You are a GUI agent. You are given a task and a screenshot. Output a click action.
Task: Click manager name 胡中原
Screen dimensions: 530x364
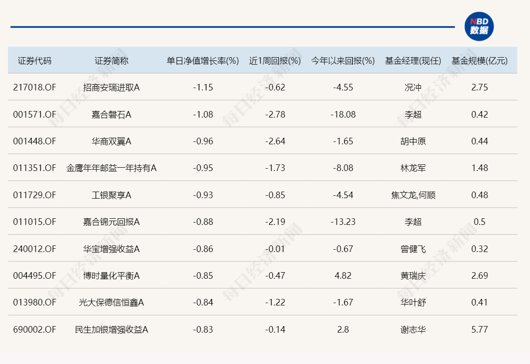tap(413, 141)
